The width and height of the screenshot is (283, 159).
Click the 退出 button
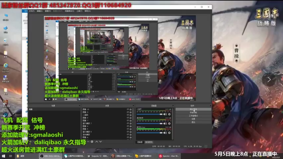click(193, 122)
